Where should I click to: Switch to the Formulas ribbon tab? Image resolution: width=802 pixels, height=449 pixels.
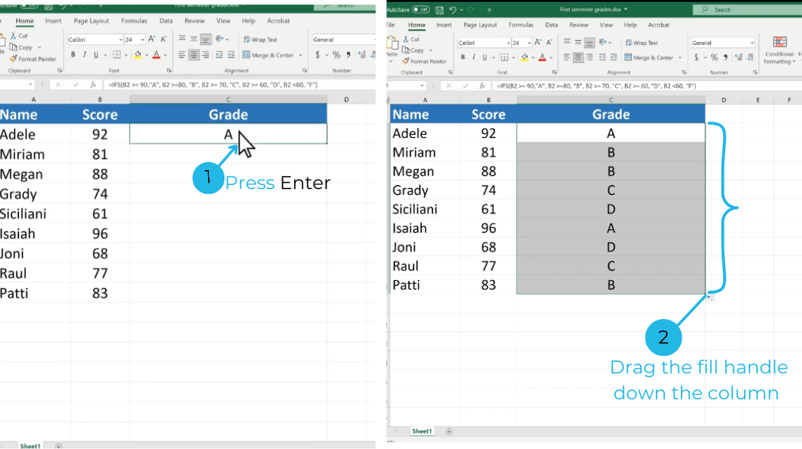click(x=521, y=24)
